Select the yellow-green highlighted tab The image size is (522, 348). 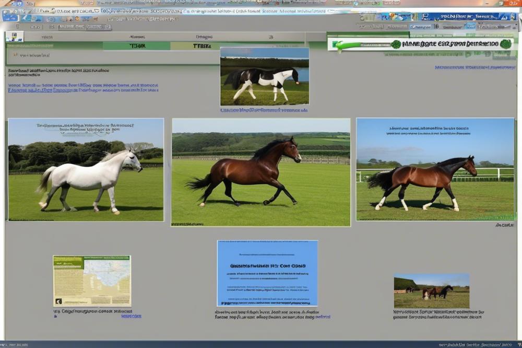coord(201,46)
